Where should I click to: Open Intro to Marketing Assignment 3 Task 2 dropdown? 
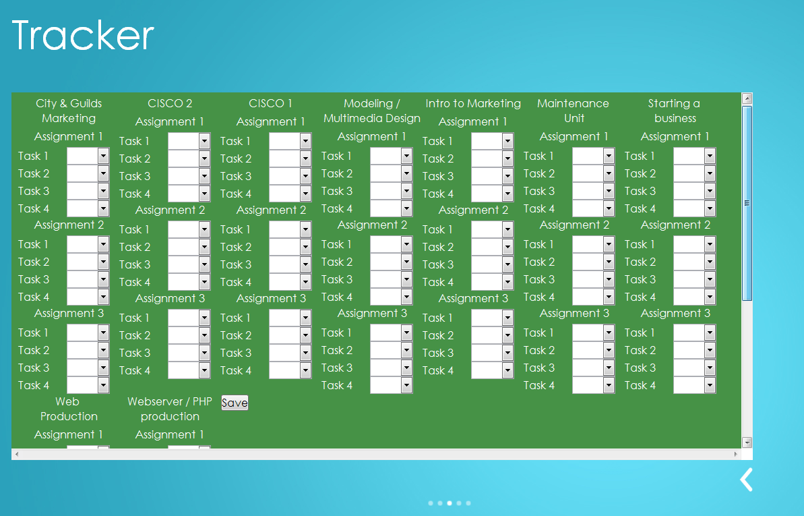click(x=492, y=336)
